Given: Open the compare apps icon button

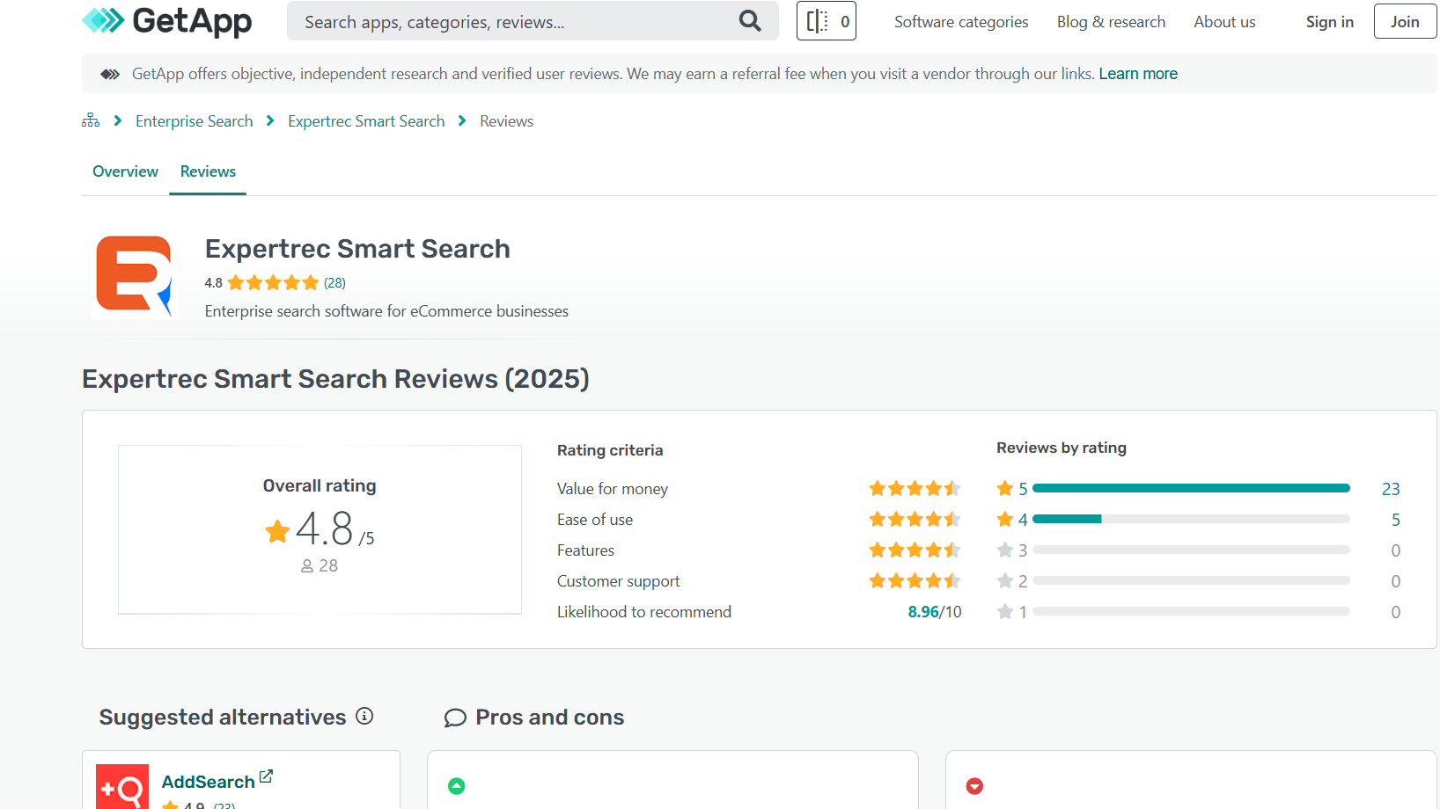Looking at the screenshot, I should tap(826, 21).
